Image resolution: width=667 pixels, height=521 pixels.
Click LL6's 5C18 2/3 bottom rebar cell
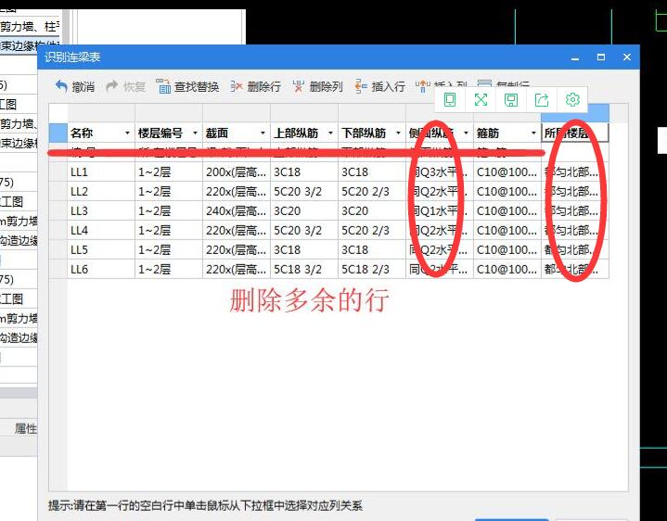pyautogui.click(x=372, y=269)
